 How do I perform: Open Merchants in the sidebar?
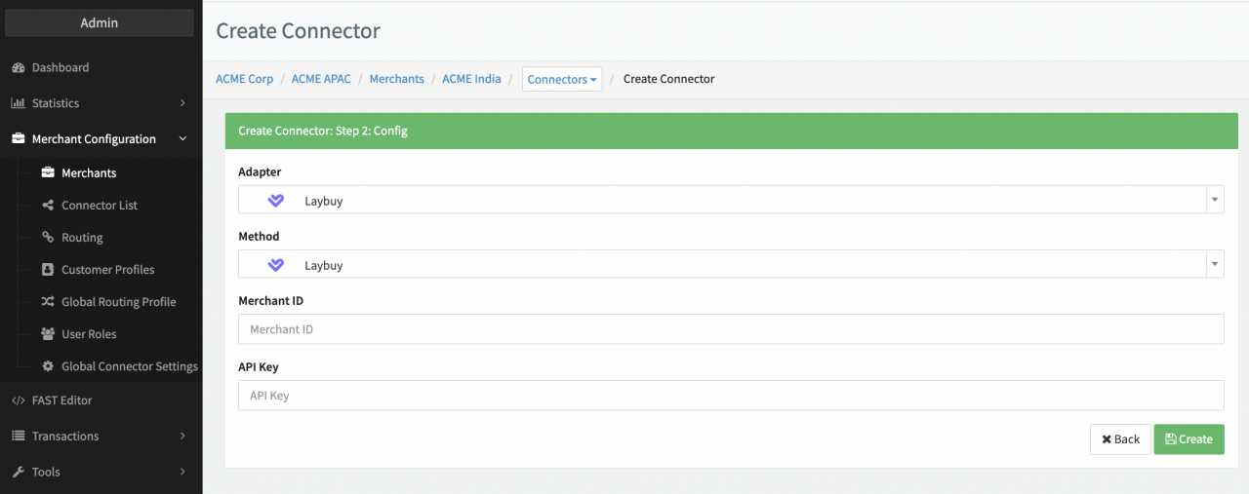89,173
